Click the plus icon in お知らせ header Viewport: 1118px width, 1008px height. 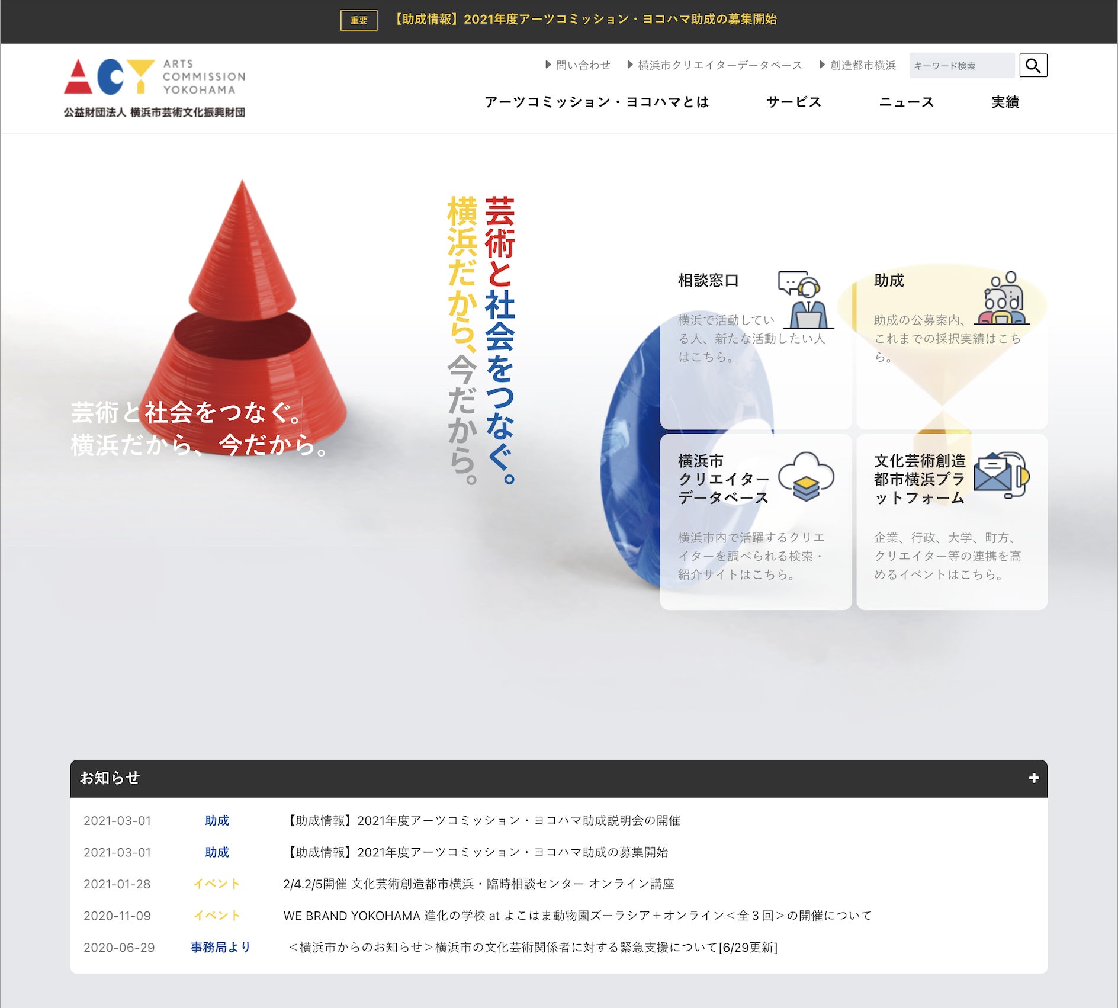pyautogui.click(x=1033, y=778)
